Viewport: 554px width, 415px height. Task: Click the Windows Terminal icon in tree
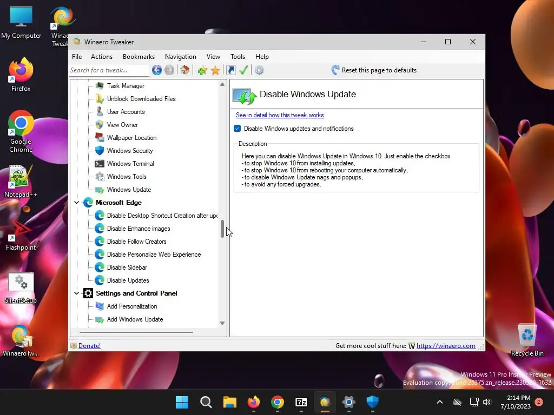(100, 164)
